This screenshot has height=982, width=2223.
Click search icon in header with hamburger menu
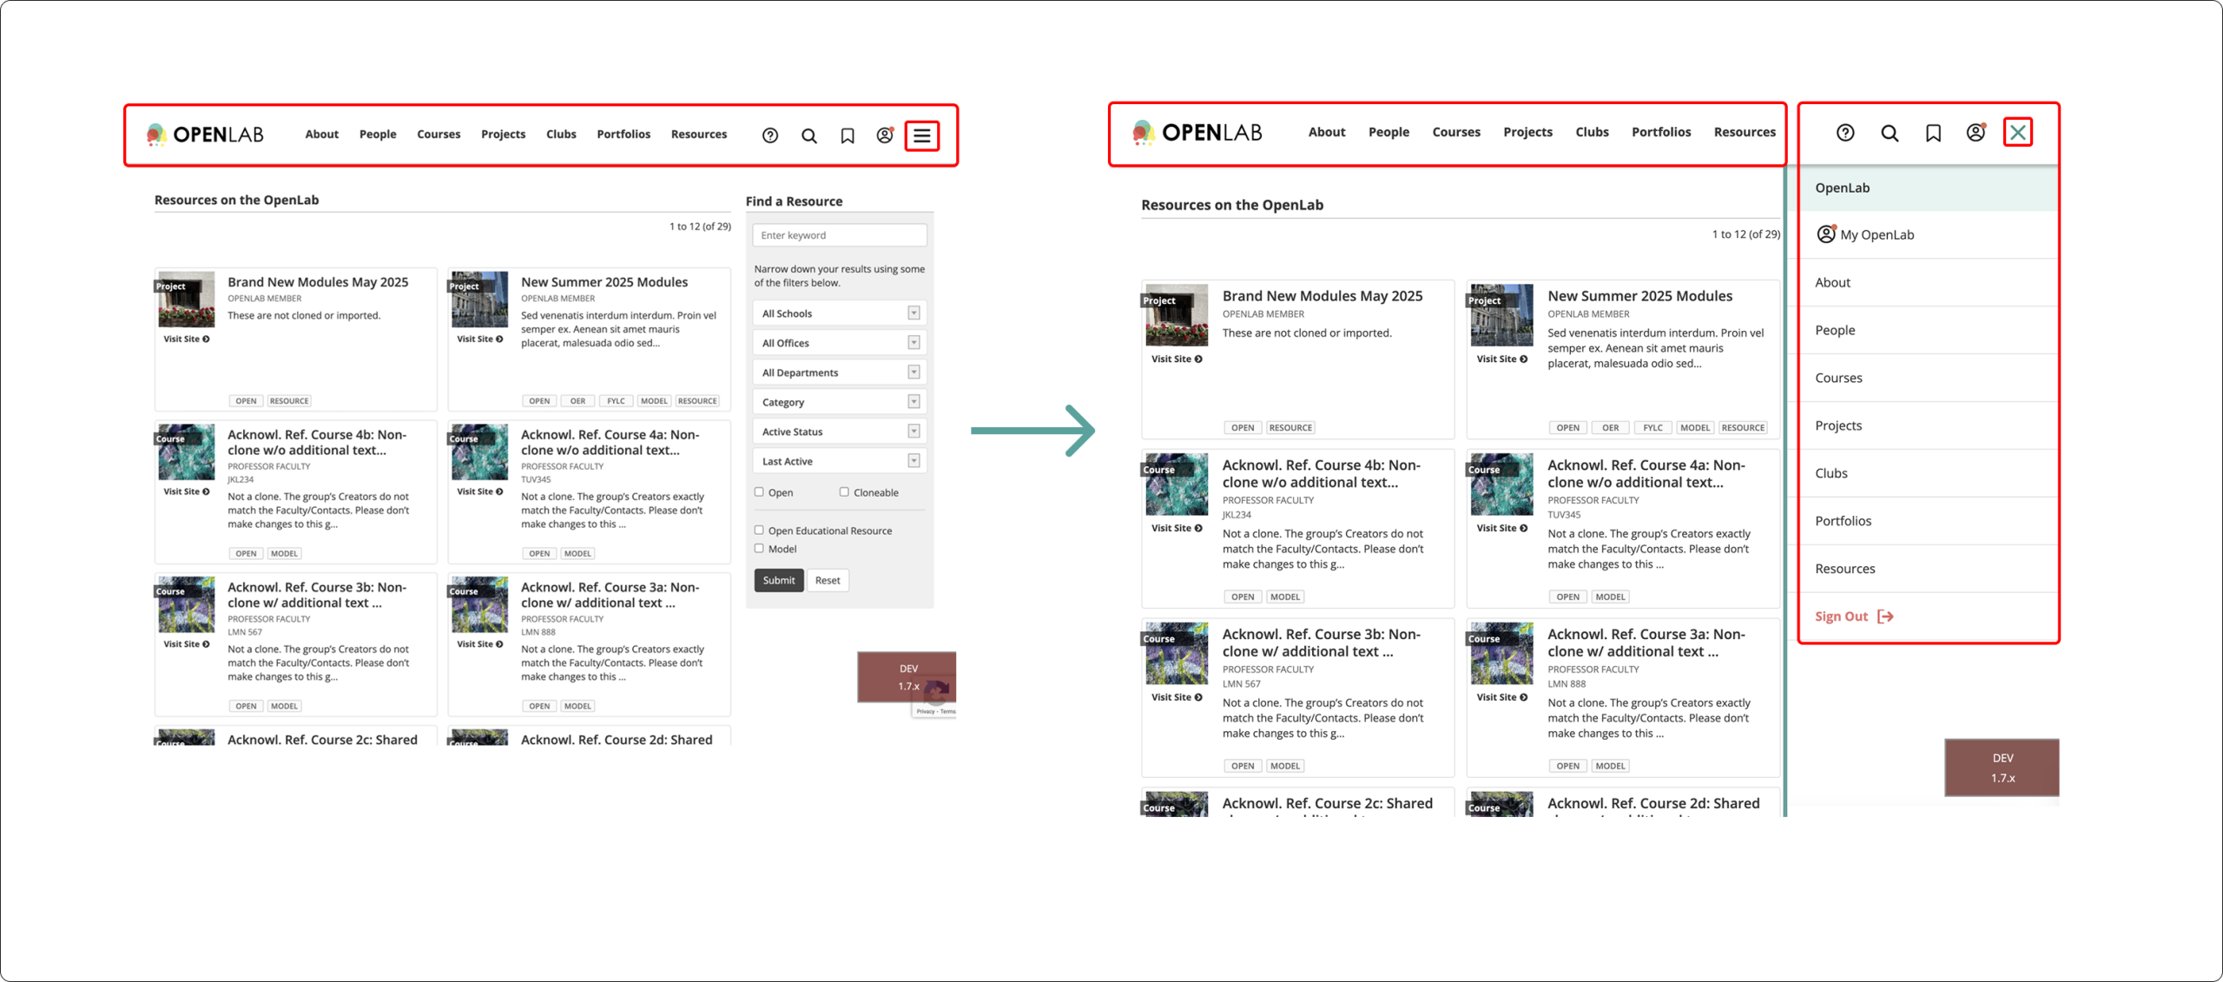pyautogui.click(x=808, y=135)
